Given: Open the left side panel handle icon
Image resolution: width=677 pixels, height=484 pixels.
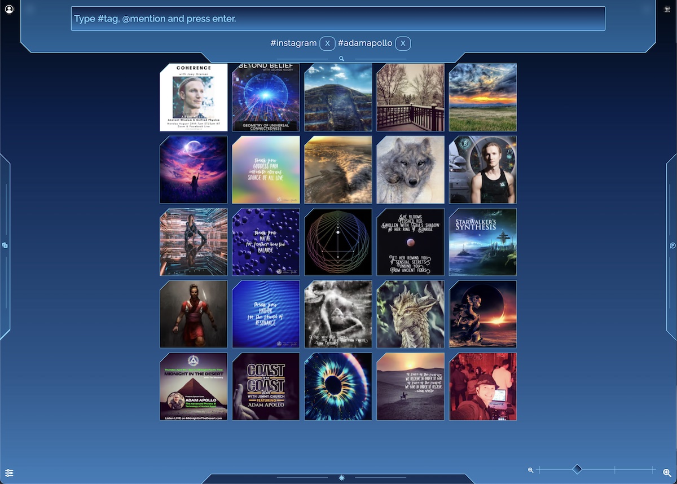Looking at the screenshot, I should [x=5, y=245].
